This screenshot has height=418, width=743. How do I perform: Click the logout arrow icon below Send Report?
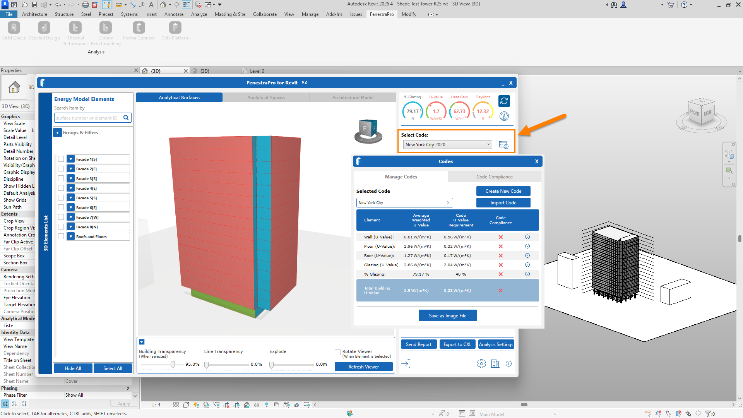pos(406,364)
